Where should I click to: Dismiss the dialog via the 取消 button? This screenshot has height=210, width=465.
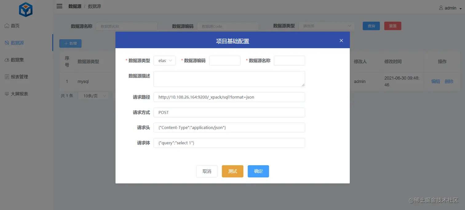(x=207, y=171)
